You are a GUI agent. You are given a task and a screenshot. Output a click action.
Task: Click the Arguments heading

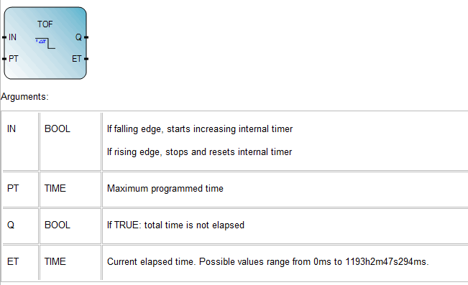point(24,97)
